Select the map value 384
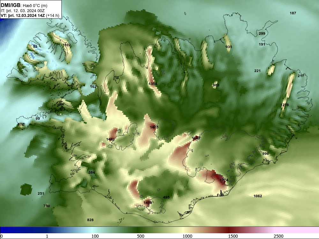The width and height of the screenshot is (319, 239). 92,172
